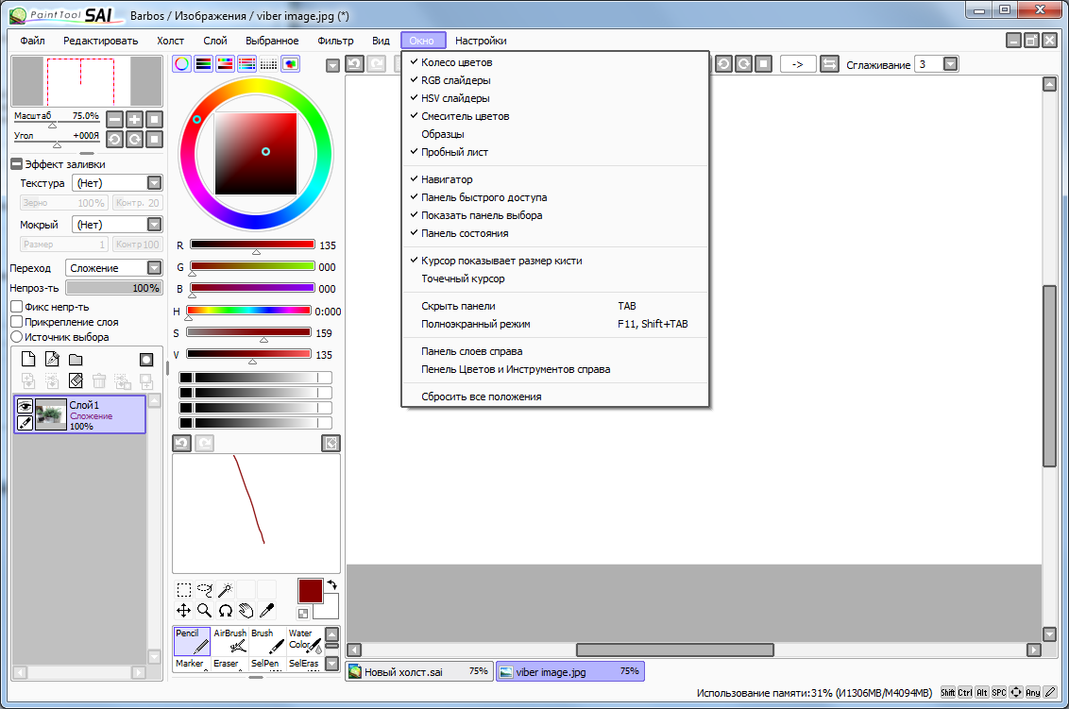Click the Move layer tool

pyautogui.click(x=184, y=611)
